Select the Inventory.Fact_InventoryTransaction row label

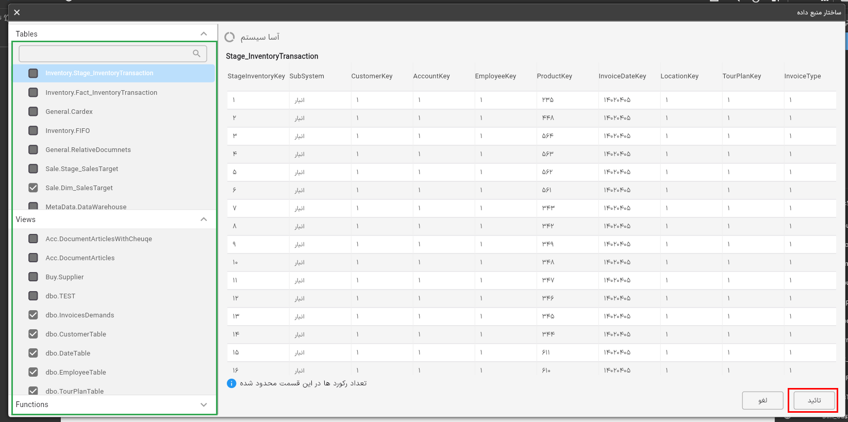point(101,93)
